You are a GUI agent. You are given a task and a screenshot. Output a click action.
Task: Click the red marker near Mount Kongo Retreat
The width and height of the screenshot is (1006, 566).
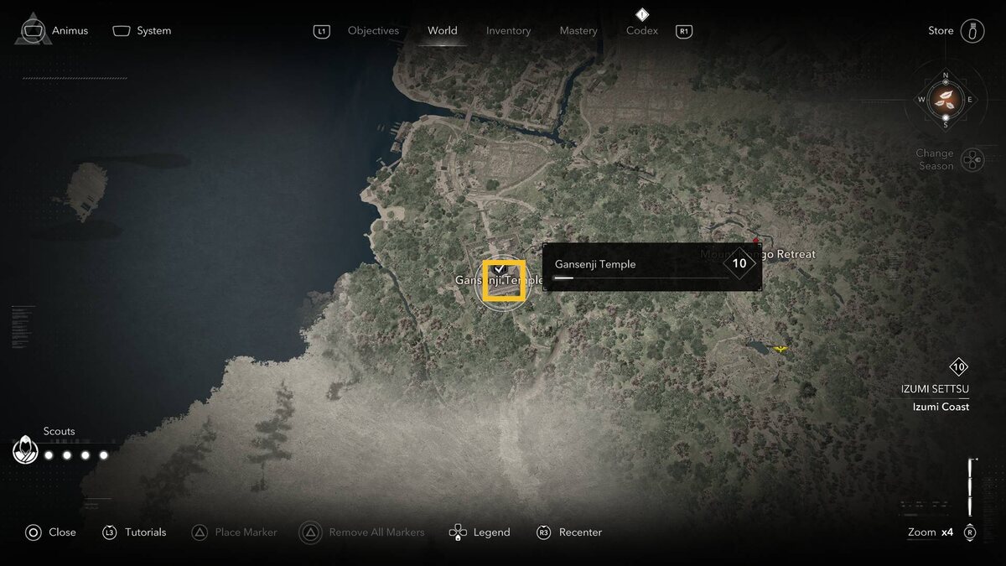click(755, 241)
